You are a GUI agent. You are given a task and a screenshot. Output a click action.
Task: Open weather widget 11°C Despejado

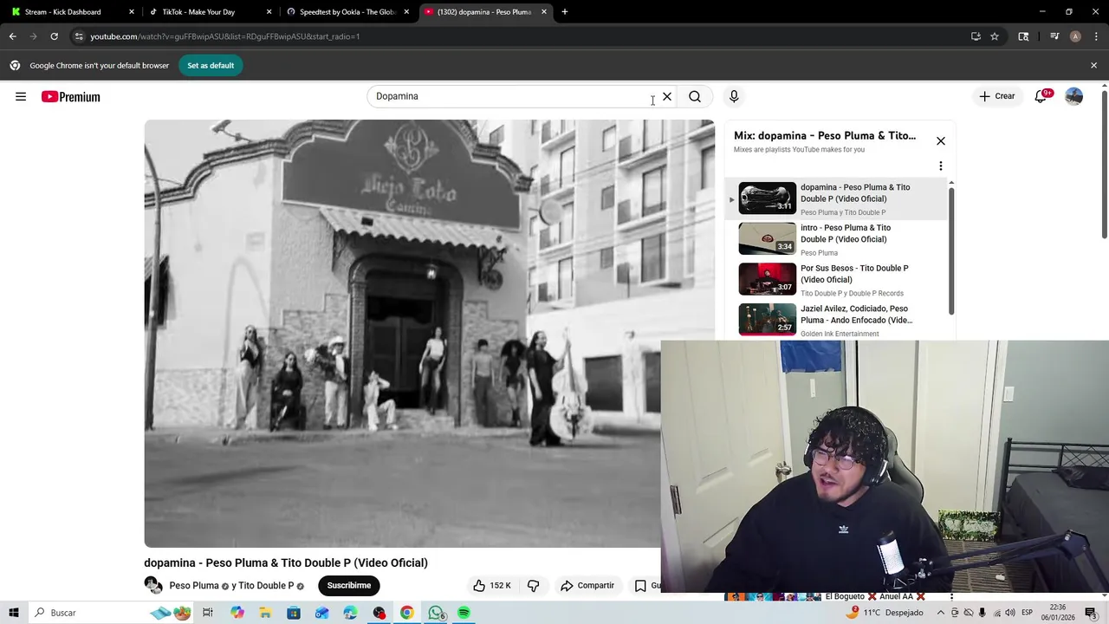click(x=884, y=613)
